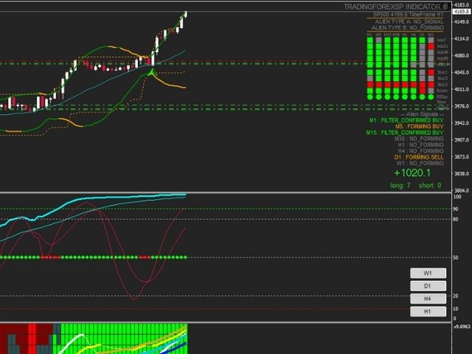The height and width of the screenshot is (354, 472).
Task: Click the oscillator 100 level label
Action: coord(457,197)
